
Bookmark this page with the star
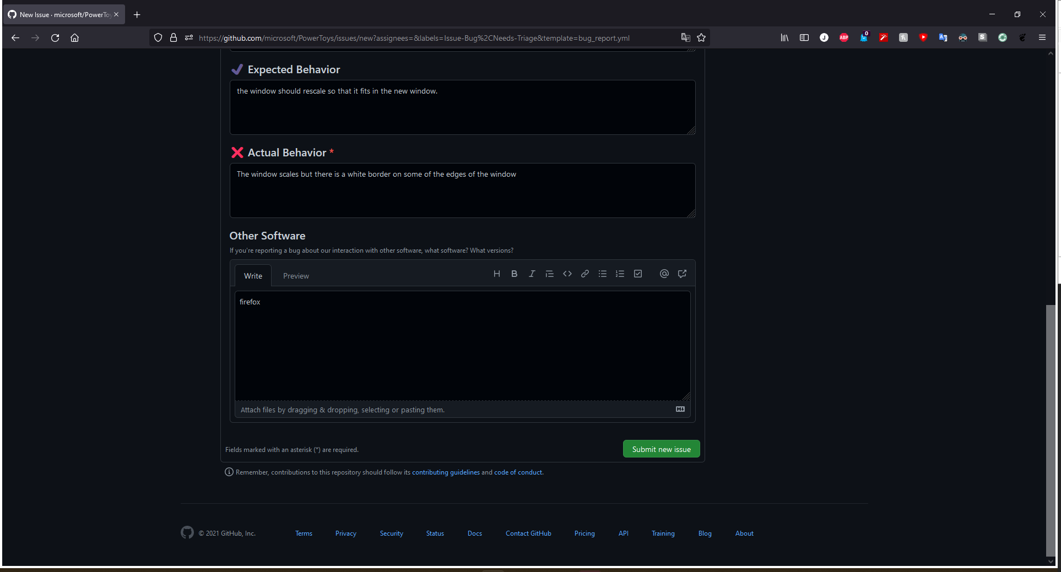pyautogui.click(x=702, y=37)
